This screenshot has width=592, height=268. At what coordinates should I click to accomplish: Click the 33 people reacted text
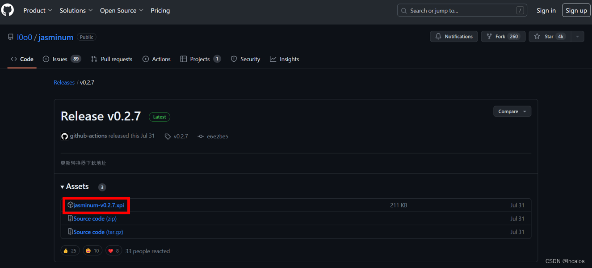click(x=147, y=251)
